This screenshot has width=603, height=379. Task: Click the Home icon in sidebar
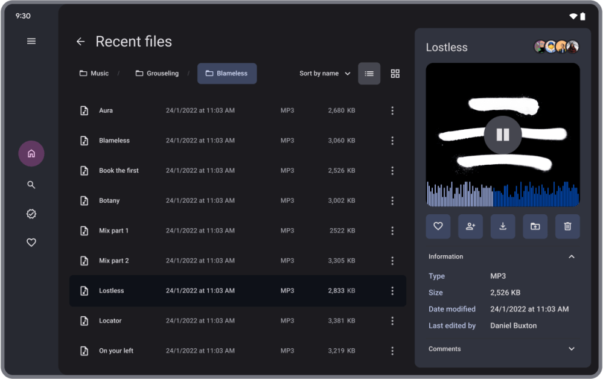point(31,153)
